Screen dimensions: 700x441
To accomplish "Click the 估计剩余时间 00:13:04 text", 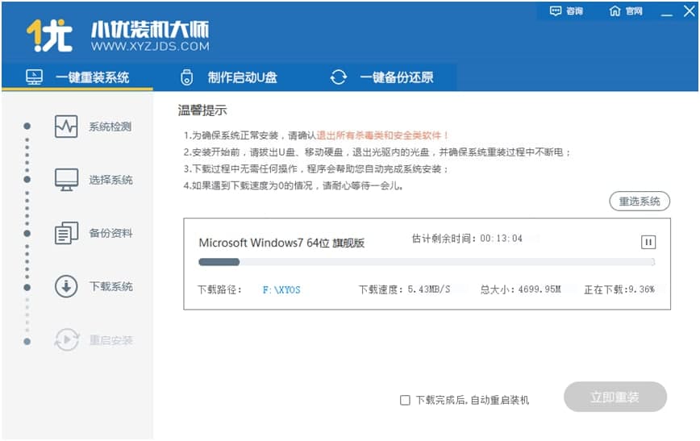I will coord(467,239).
